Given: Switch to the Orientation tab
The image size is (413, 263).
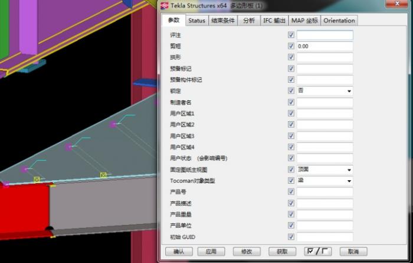Looking at the screenshot, I should point(339,21).
